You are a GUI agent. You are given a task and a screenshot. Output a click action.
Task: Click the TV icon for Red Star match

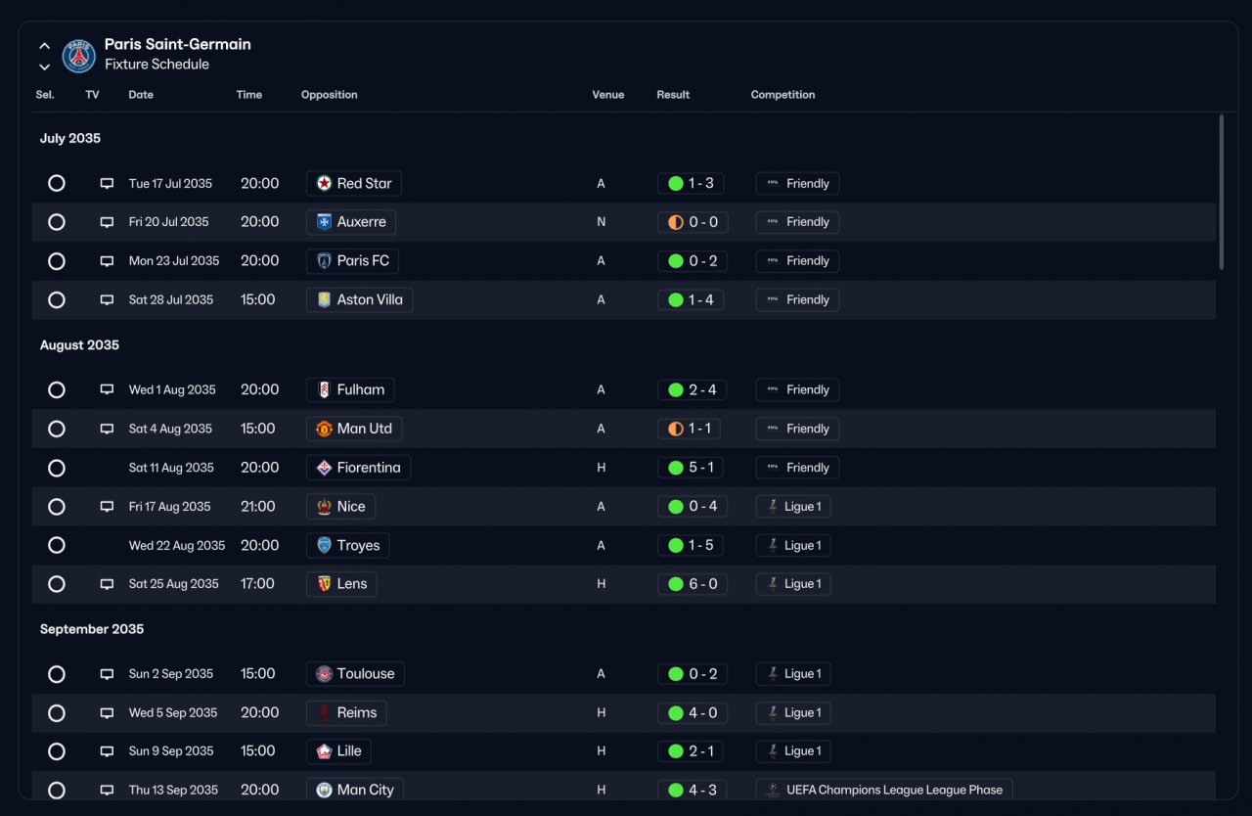click(x=107, y=184)
